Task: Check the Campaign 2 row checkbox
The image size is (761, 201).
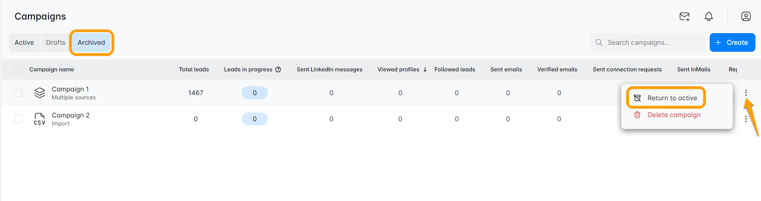Action: 18,119
